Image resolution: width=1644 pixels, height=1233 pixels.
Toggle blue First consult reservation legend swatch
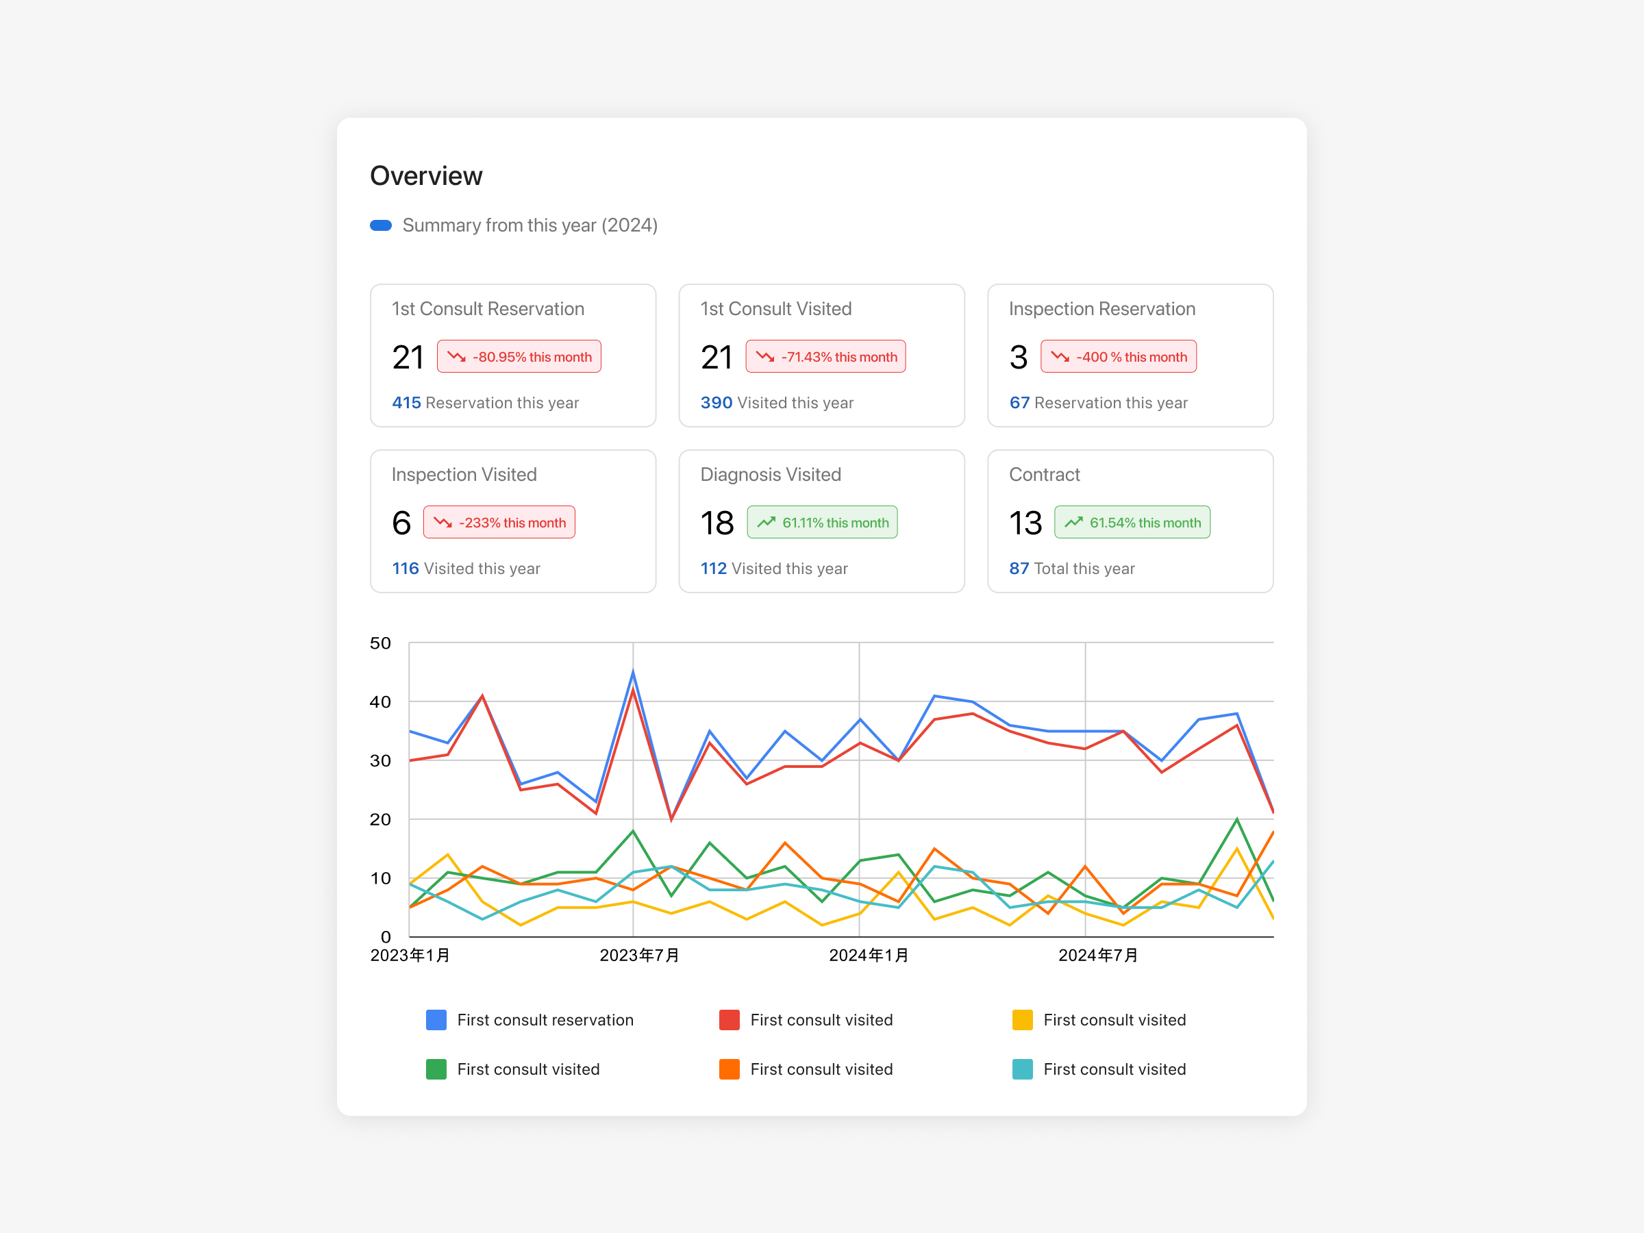(436, 1020)
